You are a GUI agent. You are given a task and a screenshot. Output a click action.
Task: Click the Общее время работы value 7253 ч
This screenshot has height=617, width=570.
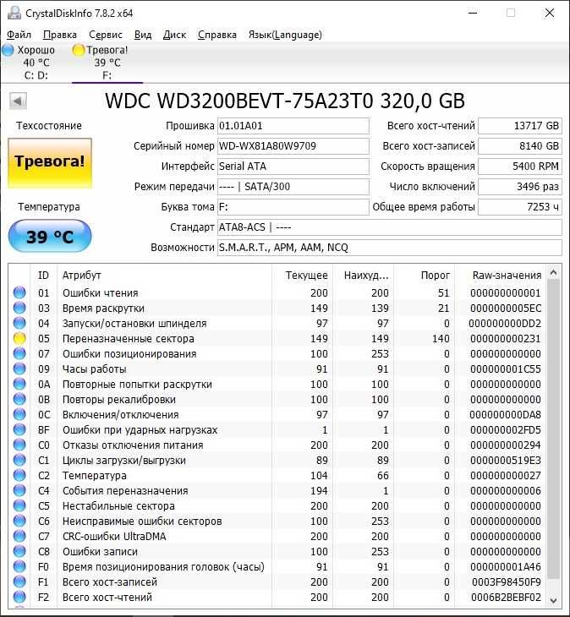pos(519,207)
